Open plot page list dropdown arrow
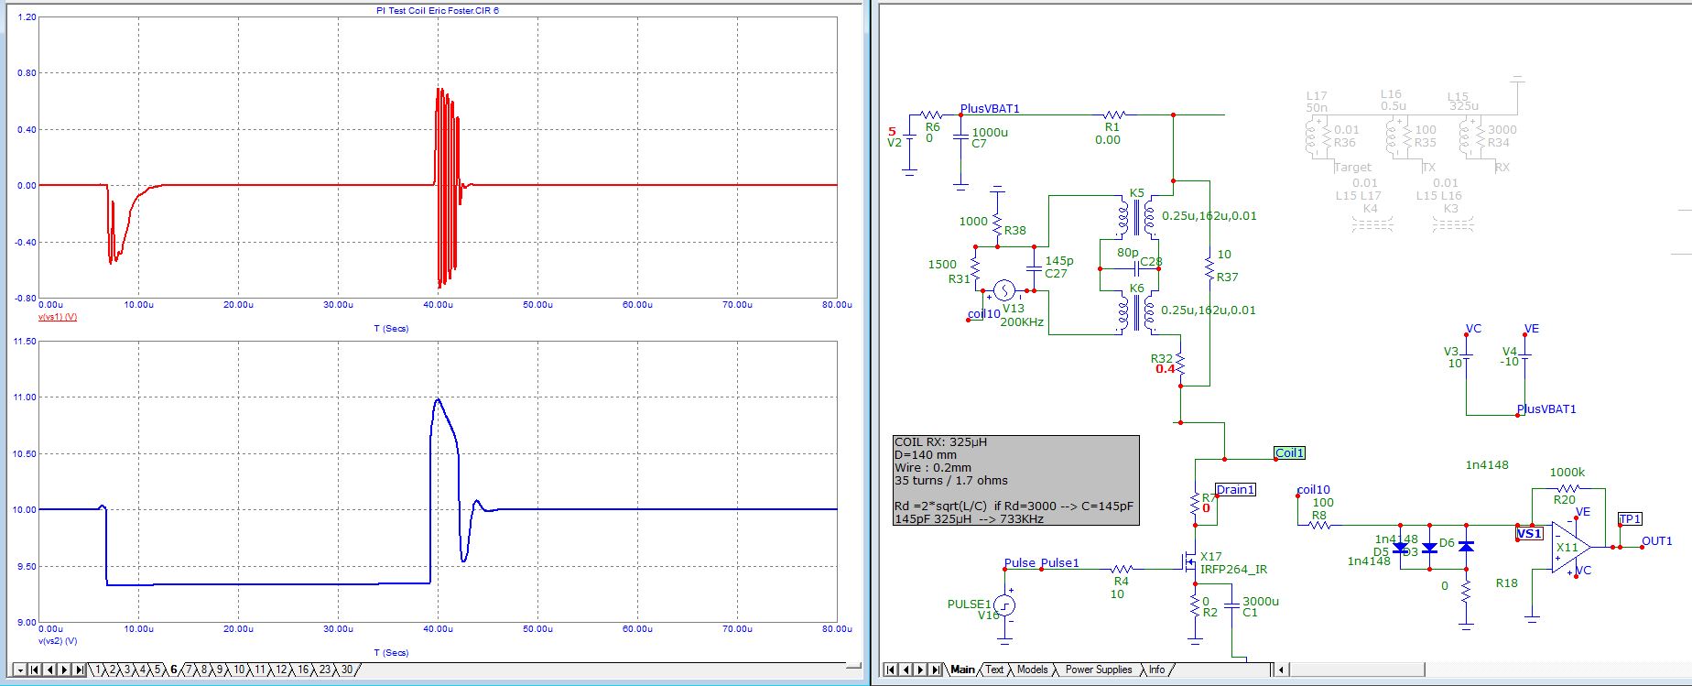This screenshot has height=686, width=1692. tap(19, 670)
